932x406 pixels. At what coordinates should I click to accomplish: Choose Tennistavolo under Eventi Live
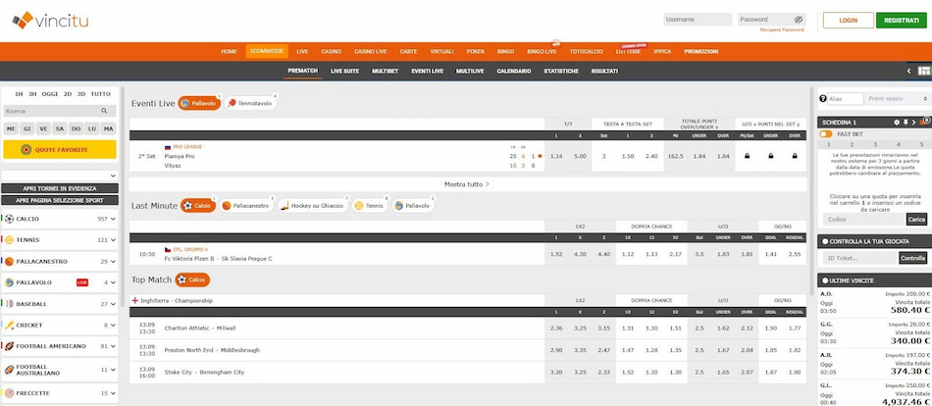point(252,103)
